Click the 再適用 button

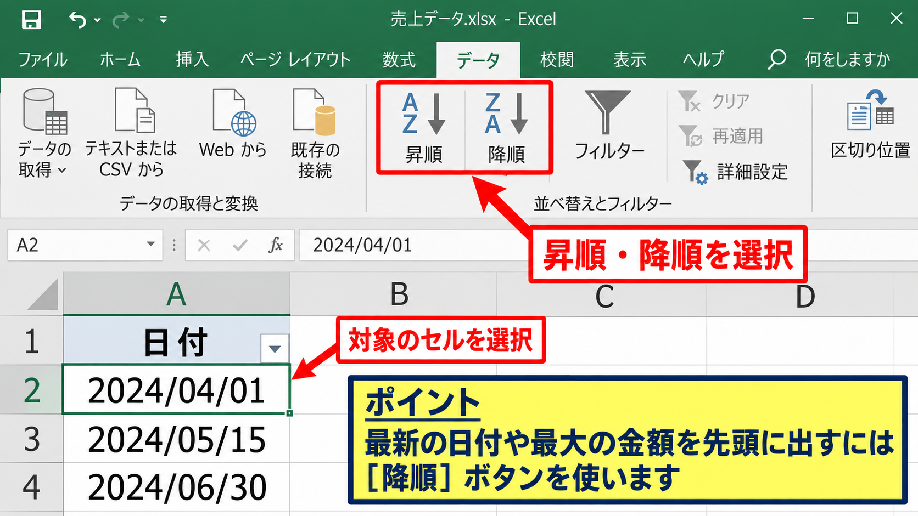(720, 136)
